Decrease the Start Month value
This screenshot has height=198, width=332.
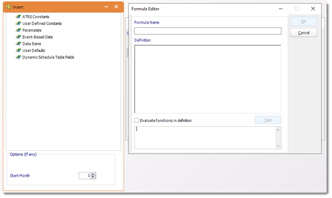tap(93, 177)
